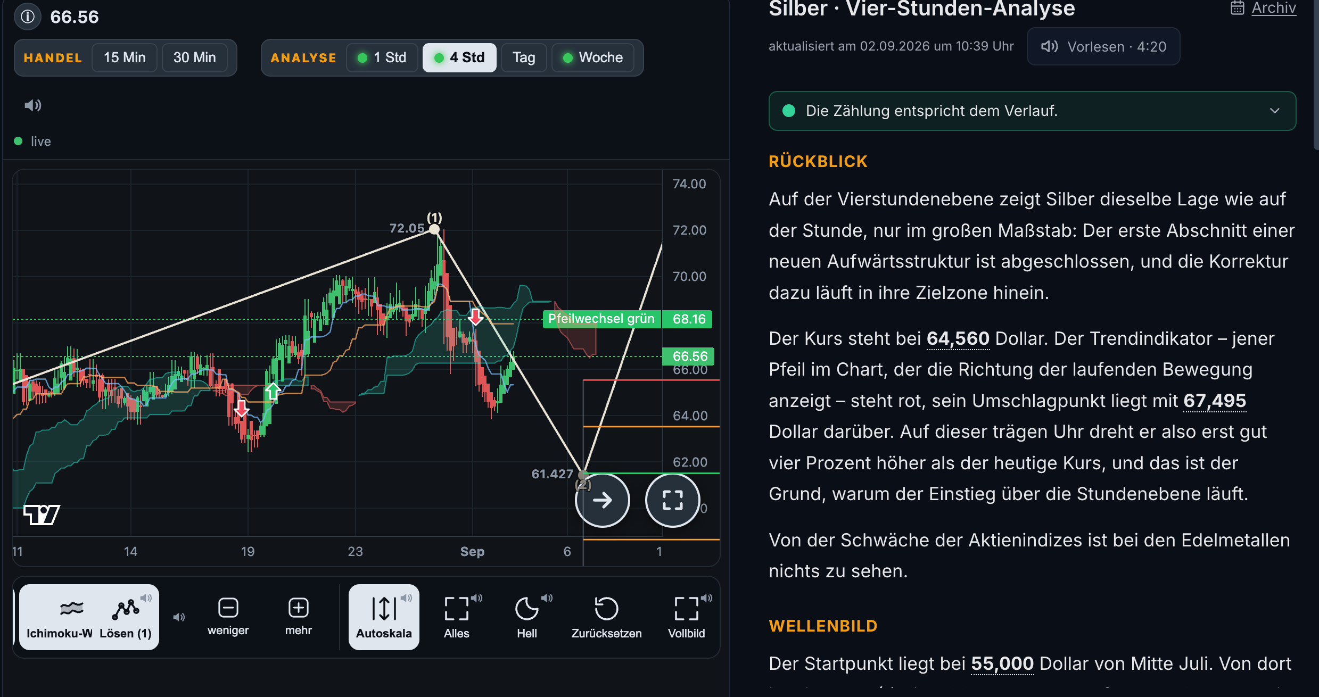1319x697 pixels.
Task: Click the TradingView logo on chart
Action: click(42, 515)
